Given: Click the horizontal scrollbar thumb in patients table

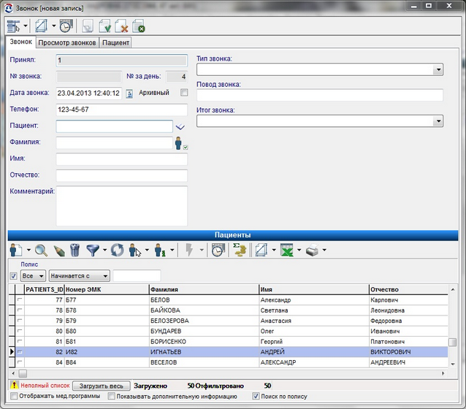Looking at the screenshot, I should [x=23, y=373].
